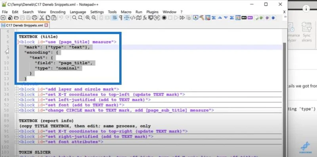The width and height of the screenshot is (317, 157).
Task: Click the Open file folder icon
Action: (x=16, y=18)
